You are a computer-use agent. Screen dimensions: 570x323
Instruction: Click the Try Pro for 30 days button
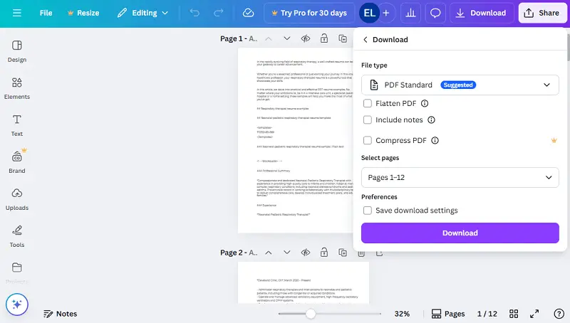click(309, 13)
